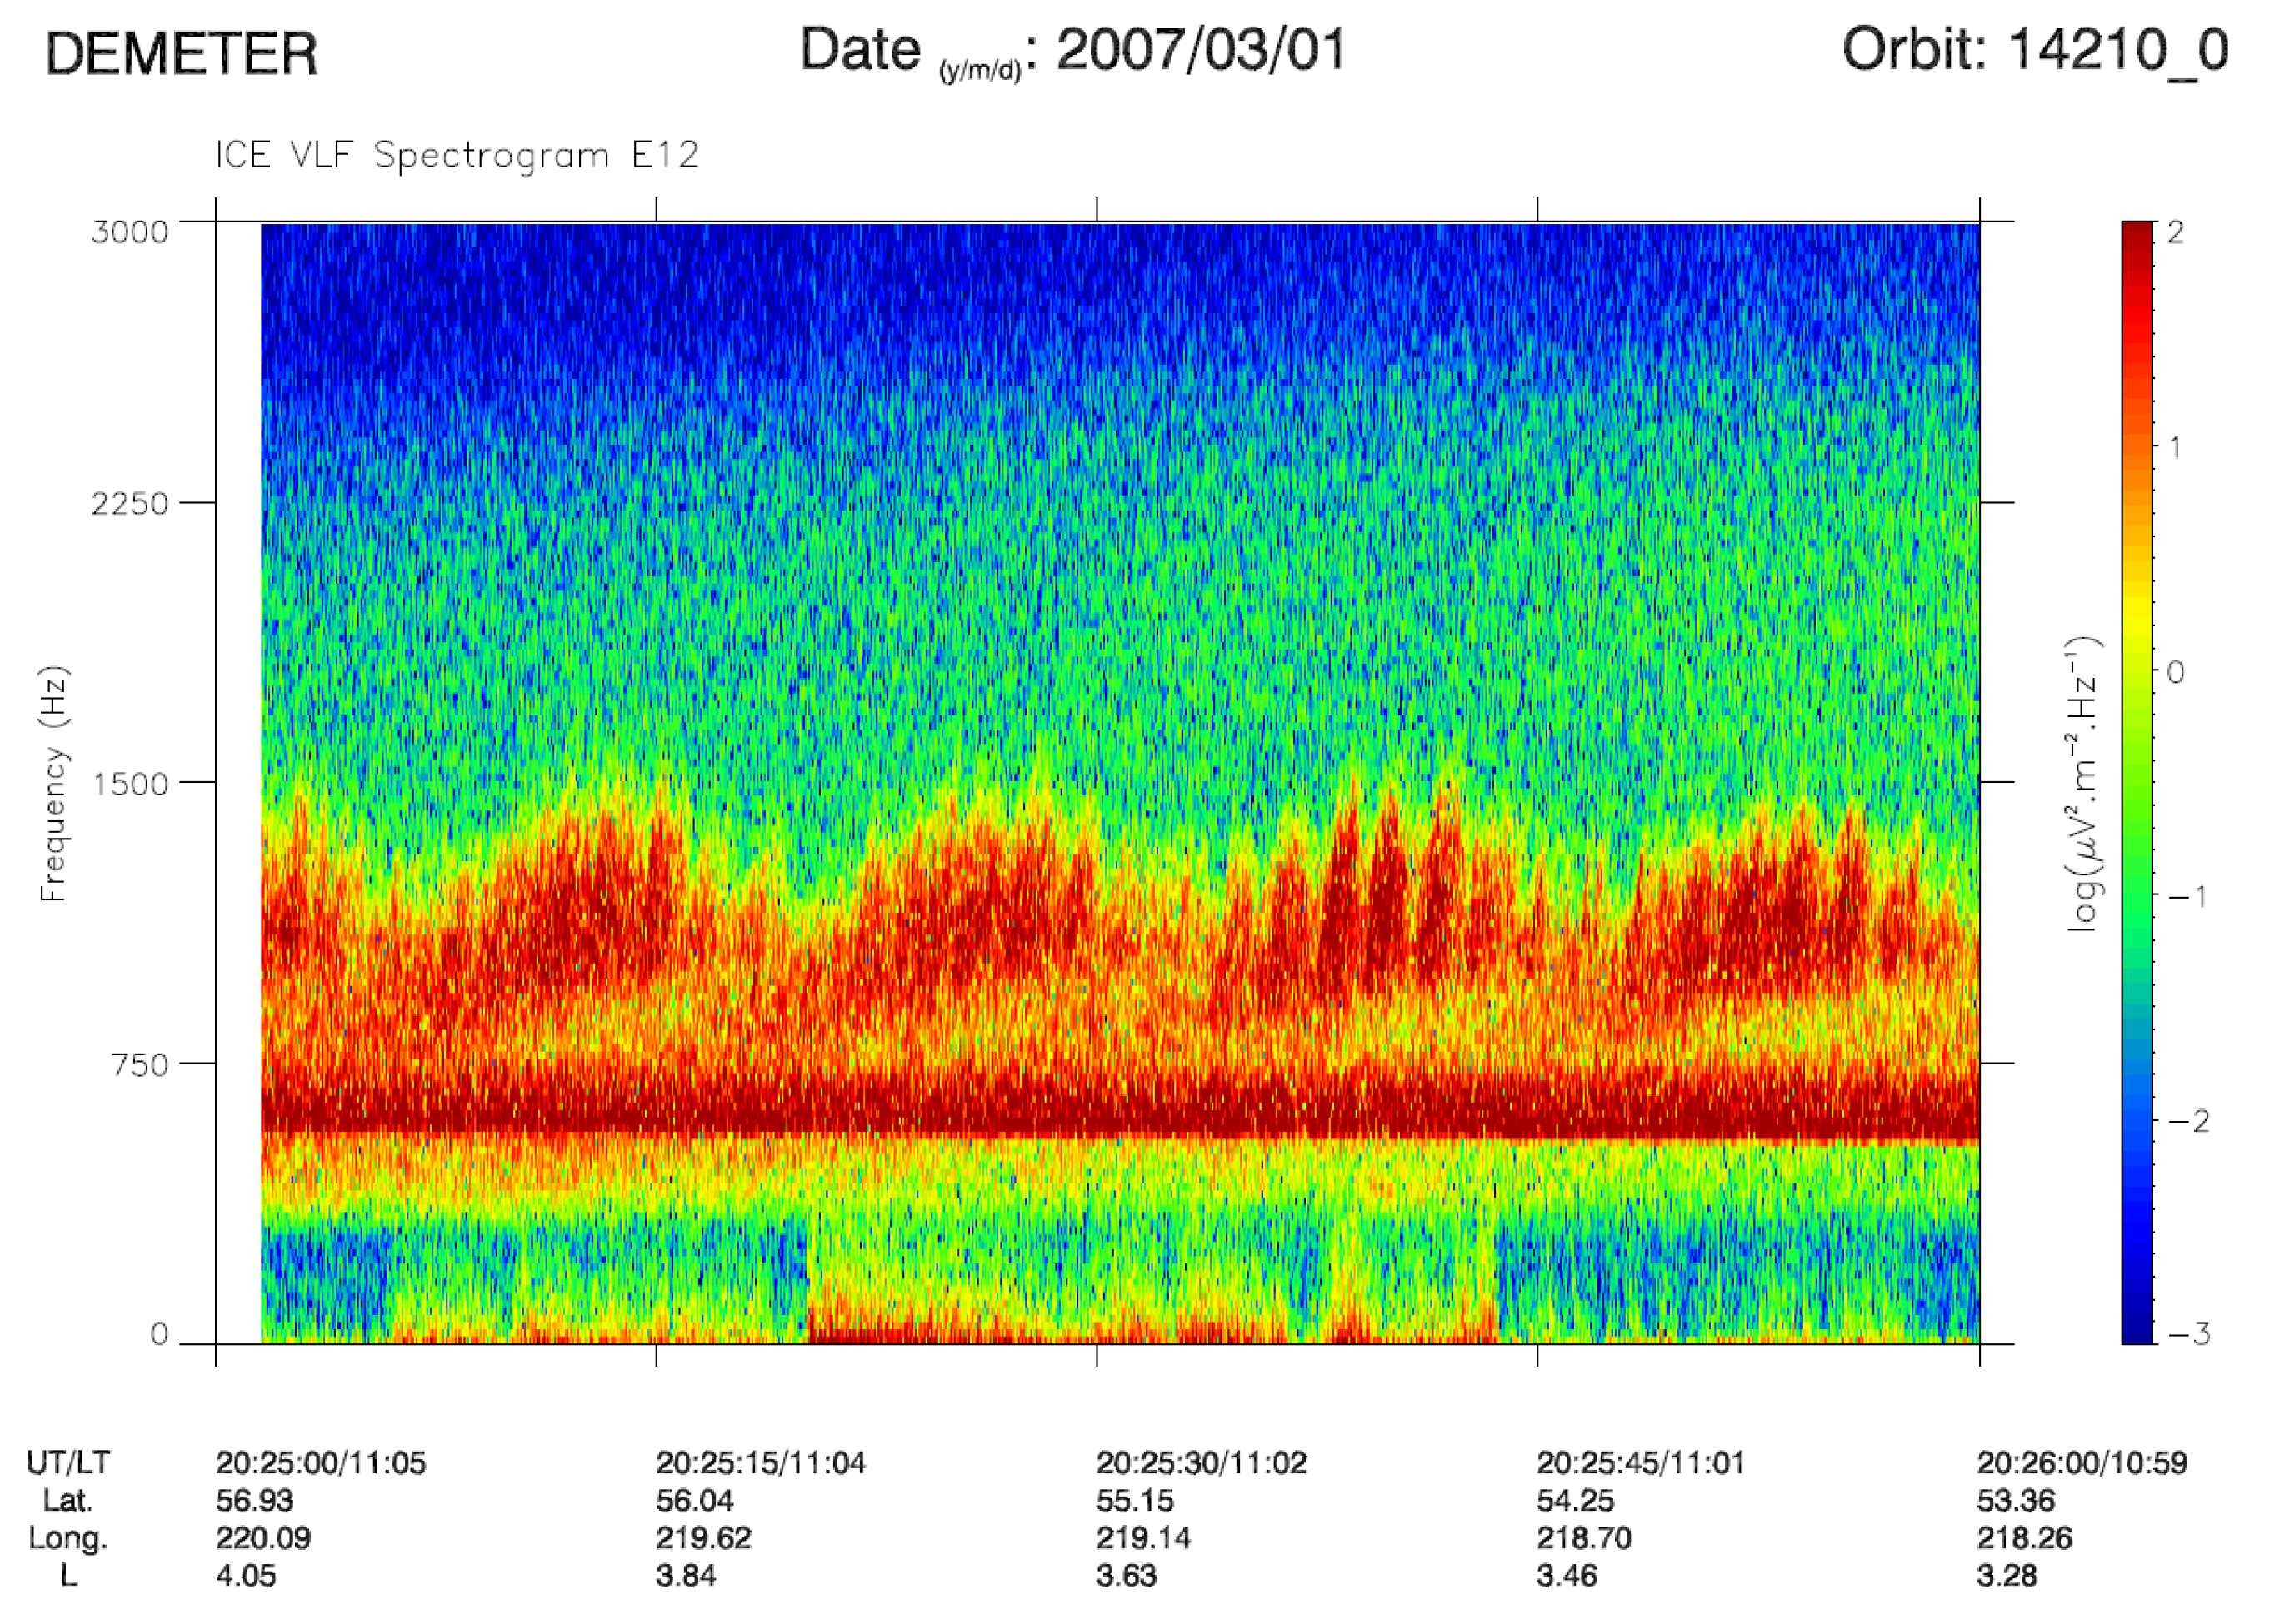
Task: Click the color bar near value 2
Action: coord(2138,235)
